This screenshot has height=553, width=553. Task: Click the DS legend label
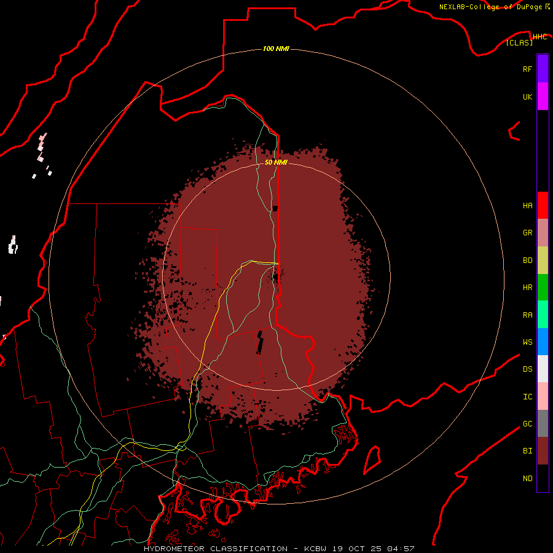coord(527,369)
